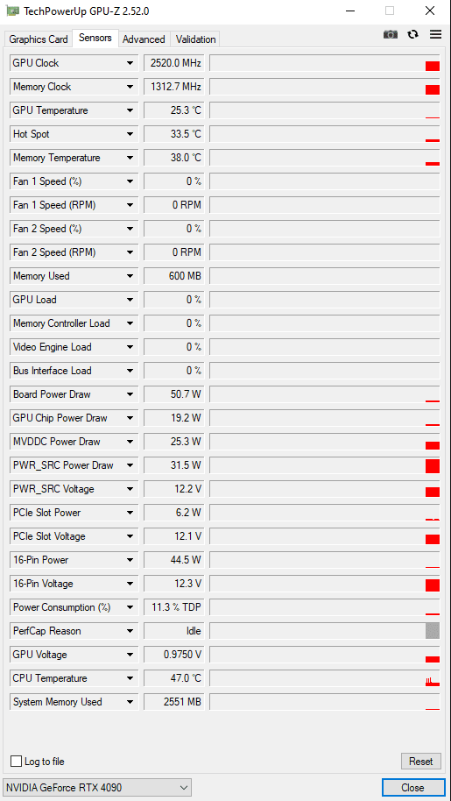Enable the Log to file checkbox
This screenshot has height=801, width=451.
[17, 762]
